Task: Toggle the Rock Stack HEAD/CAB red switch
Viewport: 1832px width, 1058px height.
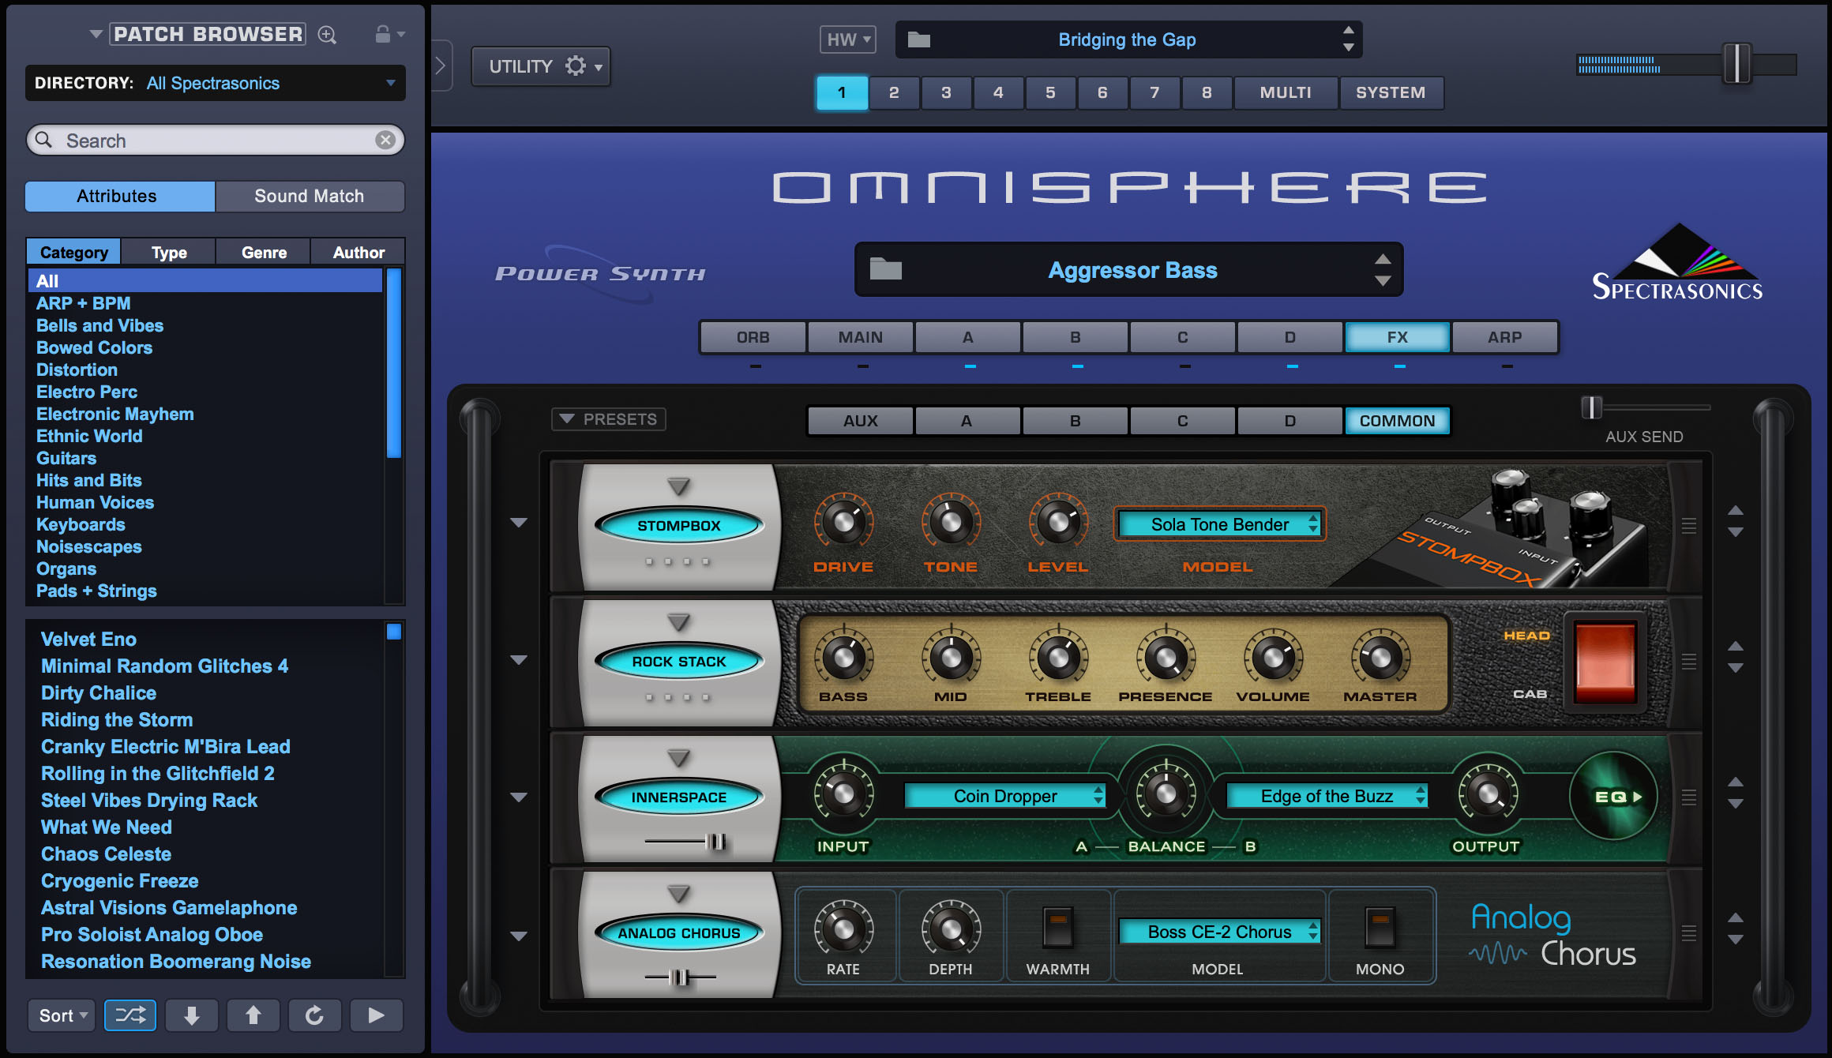Action: coord(1605,662)
